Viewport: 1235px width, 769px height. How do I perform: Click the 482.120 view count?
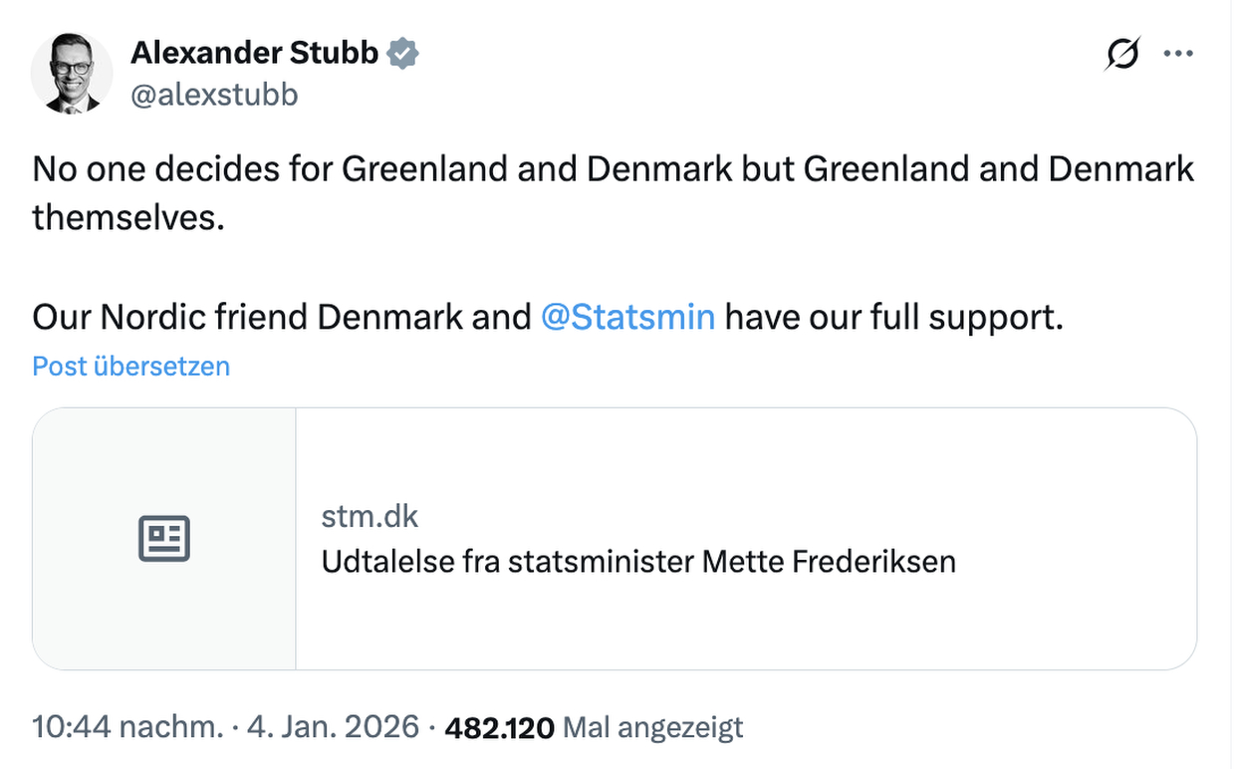499,728
